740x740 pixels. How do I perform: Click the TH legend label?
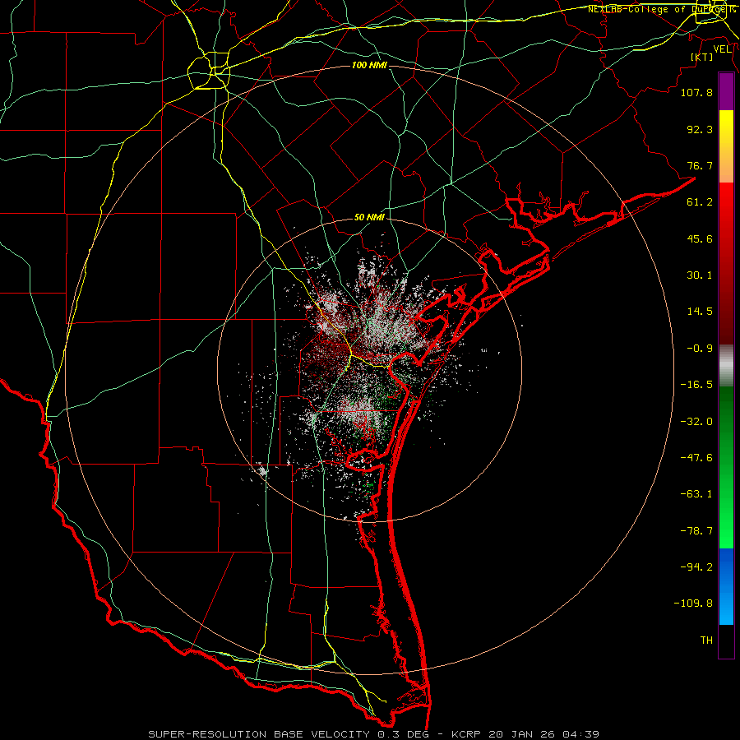[706, 641]
